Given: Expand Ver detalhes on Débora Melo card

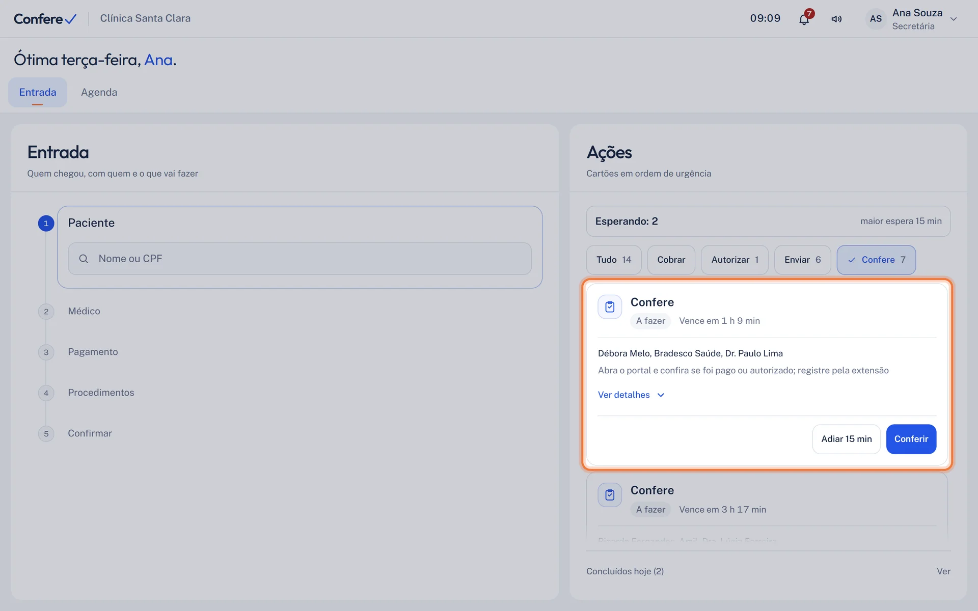Looking at the screenshot, I should coord(631,395).
